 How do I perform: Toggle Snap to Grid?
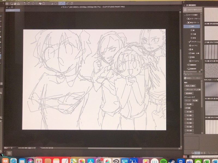click(x=67, y=3)
